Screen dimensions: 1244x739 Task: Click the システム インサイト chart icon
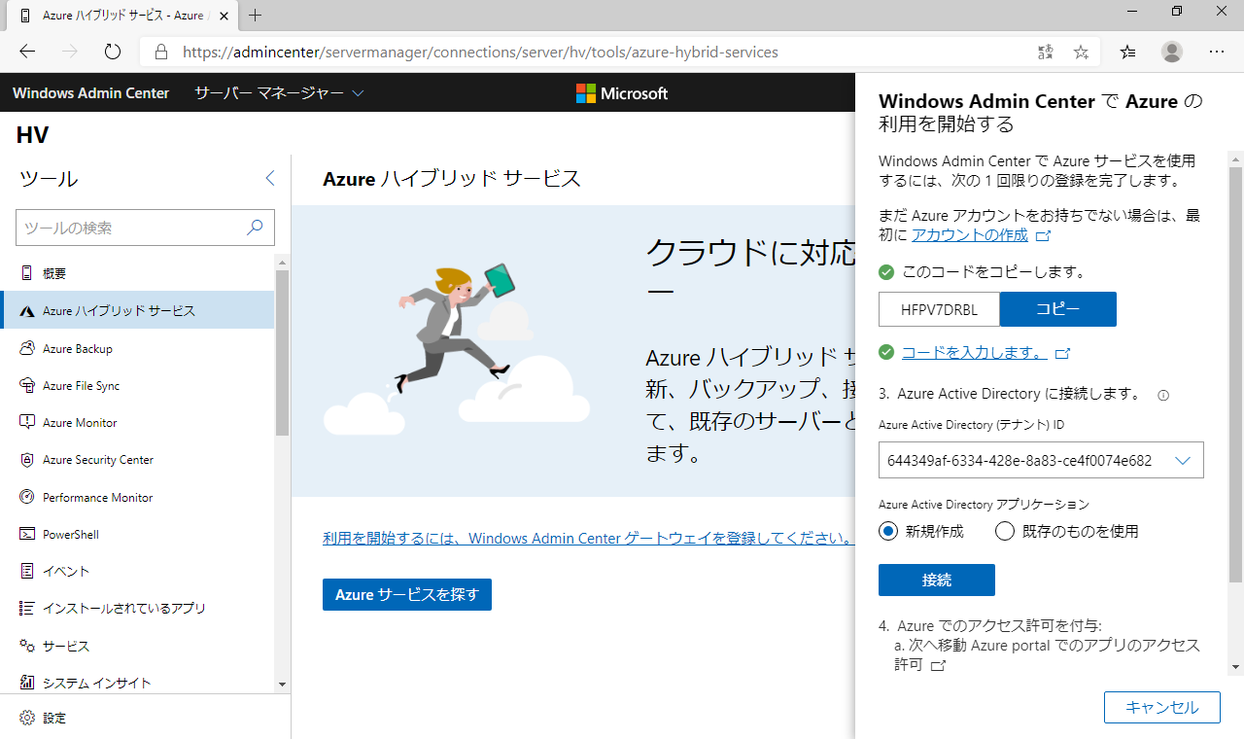[x=26, y=683]
